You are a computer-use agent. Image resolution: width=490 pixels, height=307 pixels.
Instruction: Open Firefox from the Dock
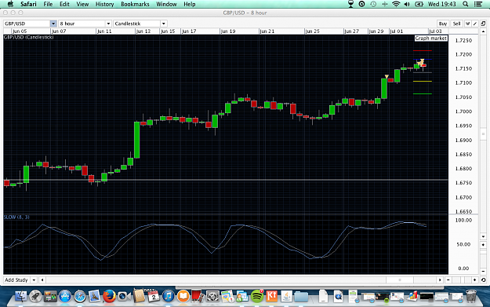click(x=109, y=296)
